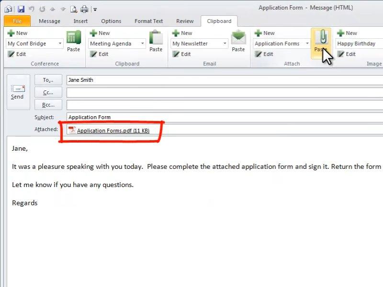Click the To... address book button

point(48,80)
